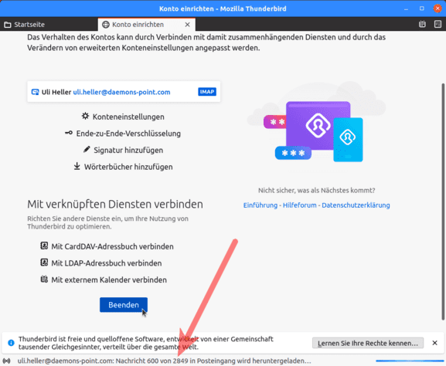Select the Konto einrichten tab
This screenshot has height=366, width=446.
coord(138,25)
